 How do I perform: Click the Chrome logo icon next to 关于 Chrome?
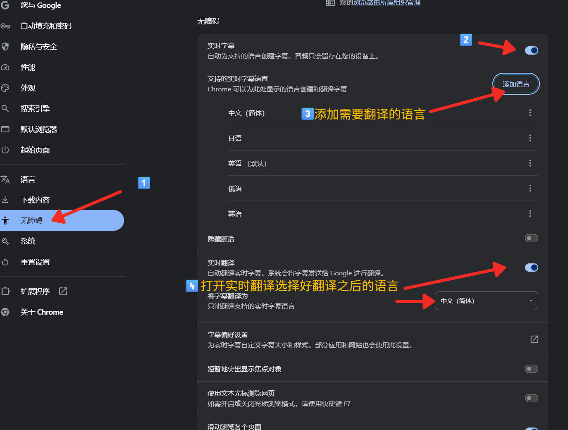point(5,312)
